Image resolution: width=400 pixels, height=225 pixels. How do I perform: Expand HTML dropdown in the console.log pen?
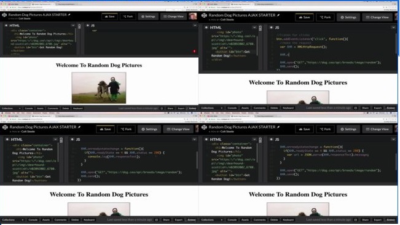tap(55, 140)
